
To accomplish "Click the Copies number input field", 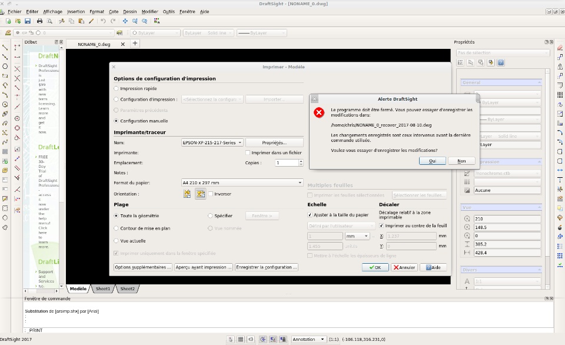I will pos(287,163).
